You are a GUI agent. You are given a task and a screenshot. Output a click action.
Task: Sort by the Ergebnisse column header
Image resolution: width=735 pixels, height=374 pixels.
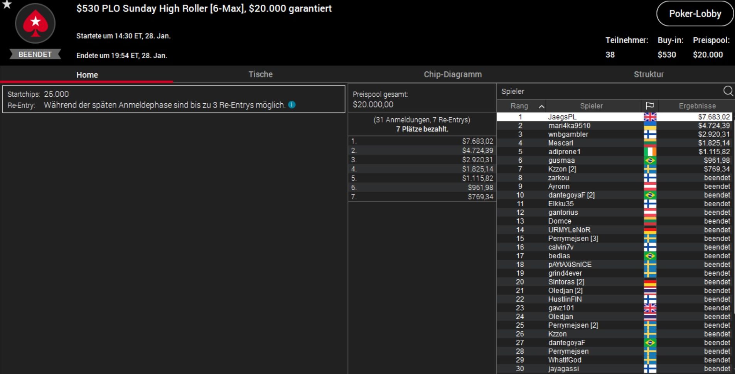(x=697, y=106)
